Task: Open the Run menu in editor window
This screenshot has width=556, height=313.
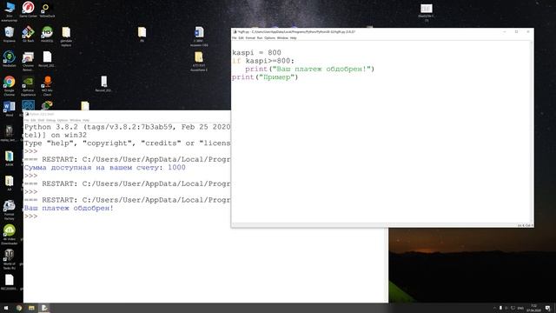Action: 260,38
